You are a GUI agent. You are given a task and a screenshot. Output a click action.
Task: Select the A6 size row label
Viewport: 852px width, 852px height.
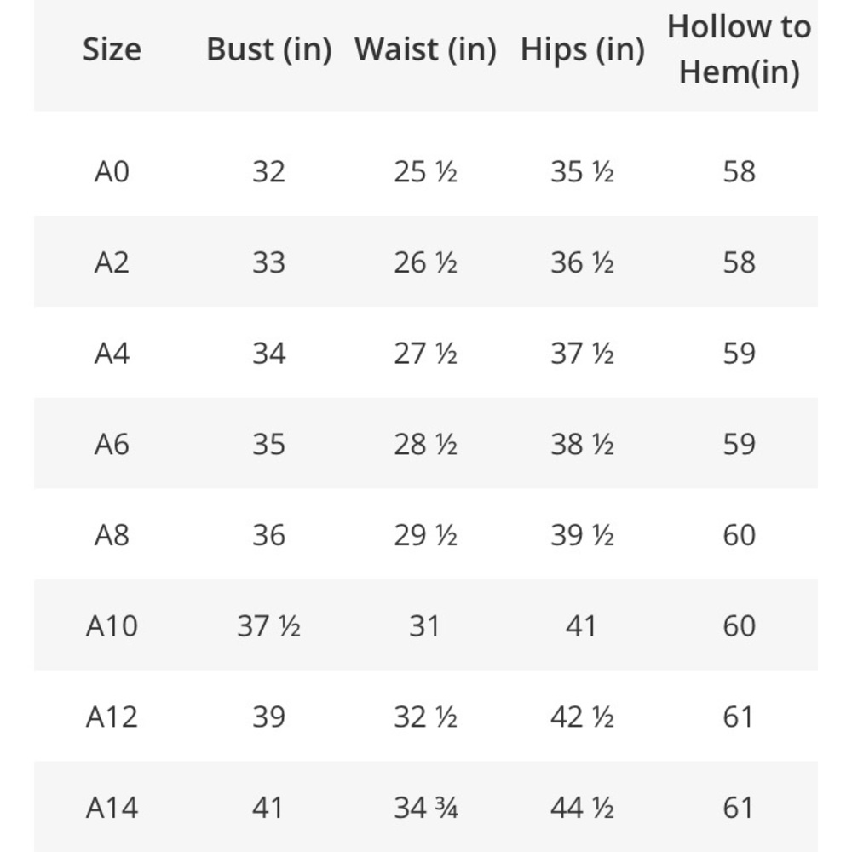[112, 445]
